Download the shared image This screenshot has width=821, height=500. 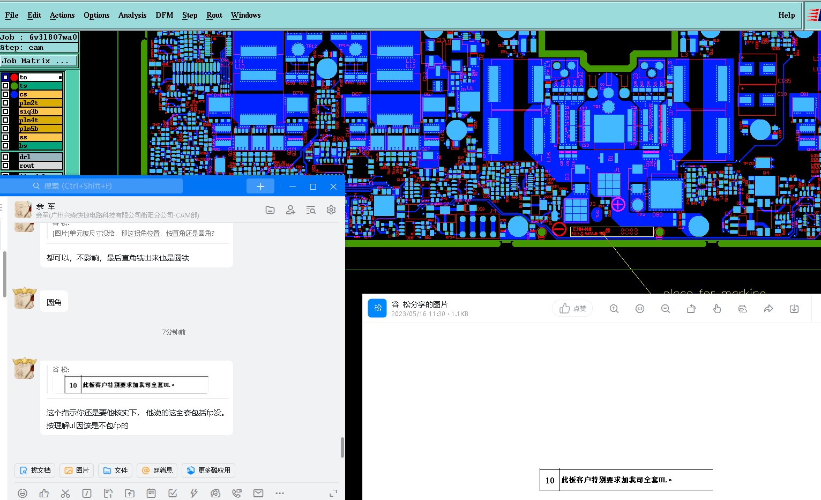pyautogui.click(x=794, y=309)
